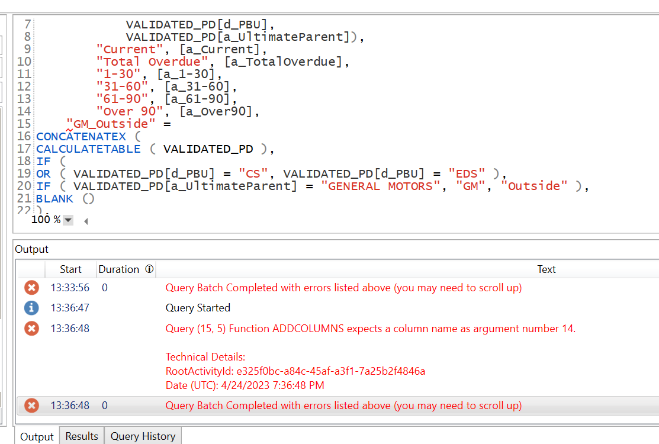Click the CONCATENATEX keyword on line 16

click(x=81, y=137)
